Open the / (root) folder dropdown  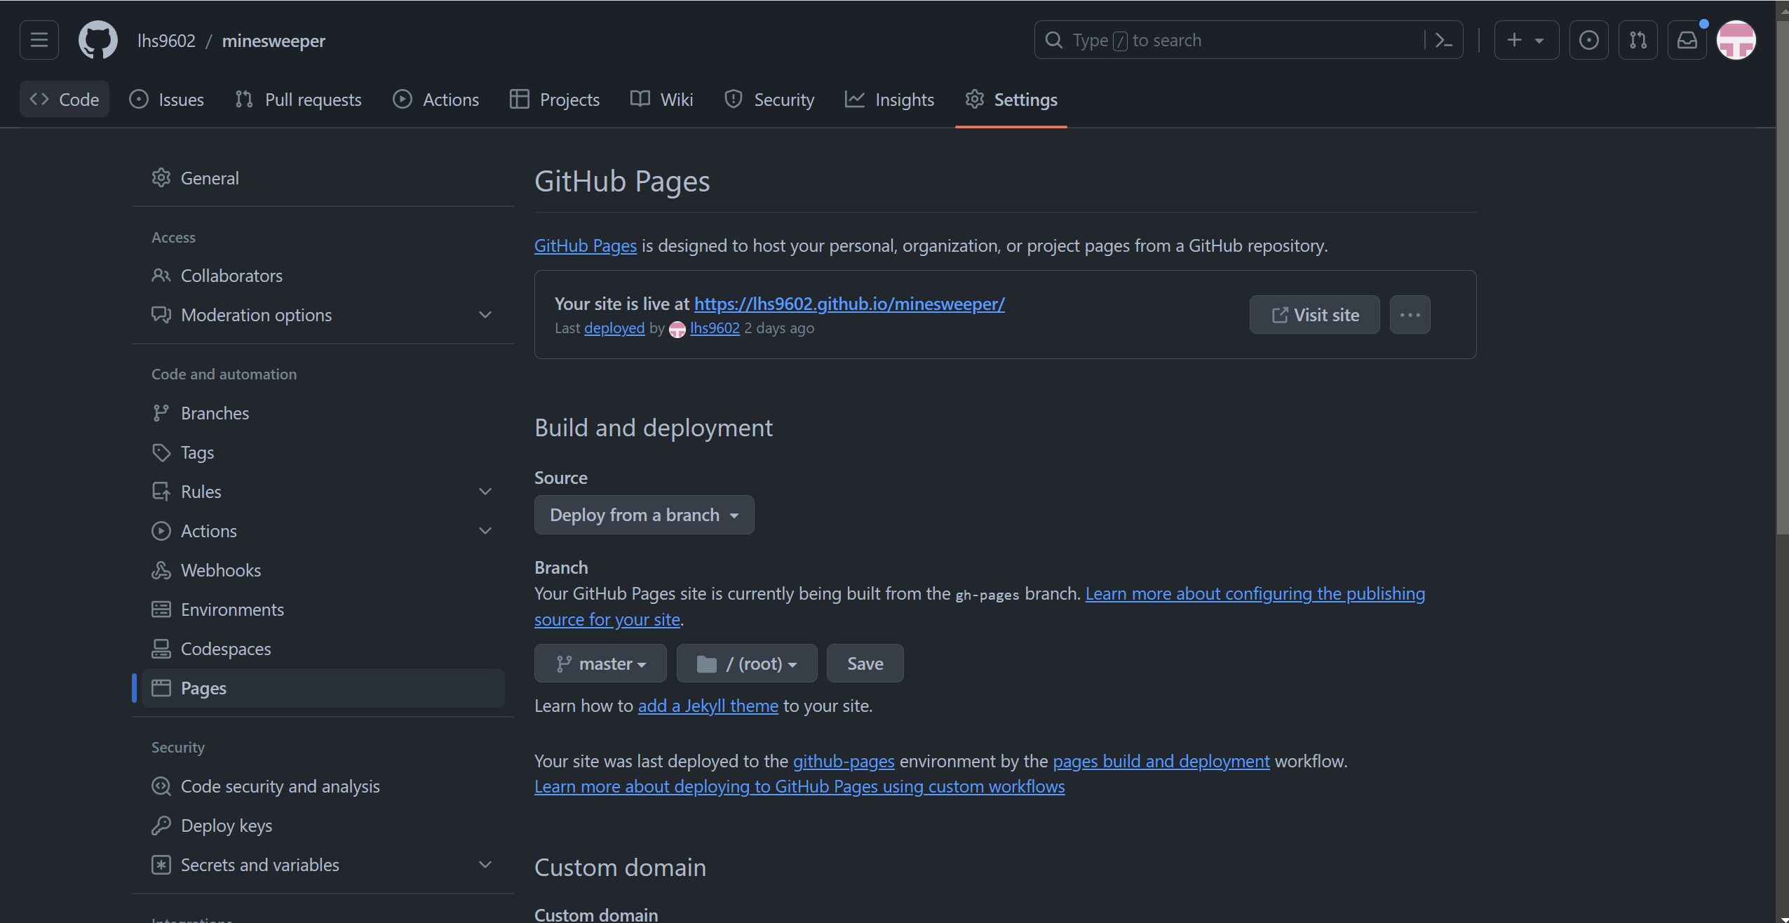(x=747, y=663)
